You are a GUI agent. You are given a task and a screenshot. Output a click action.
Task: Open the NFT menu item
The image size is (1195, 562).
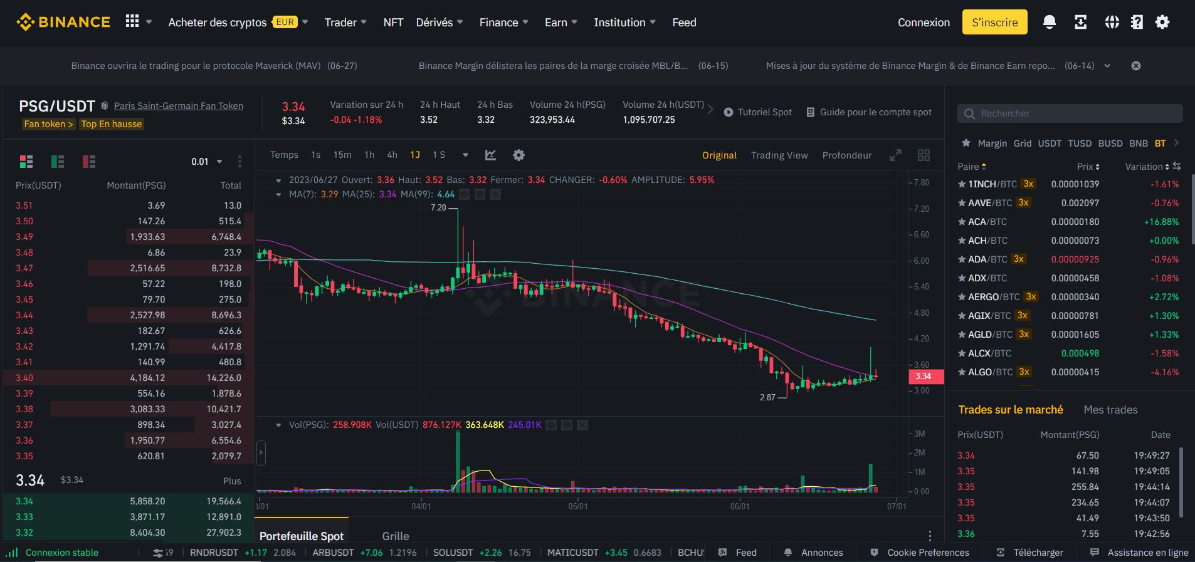tap(393, 23)
